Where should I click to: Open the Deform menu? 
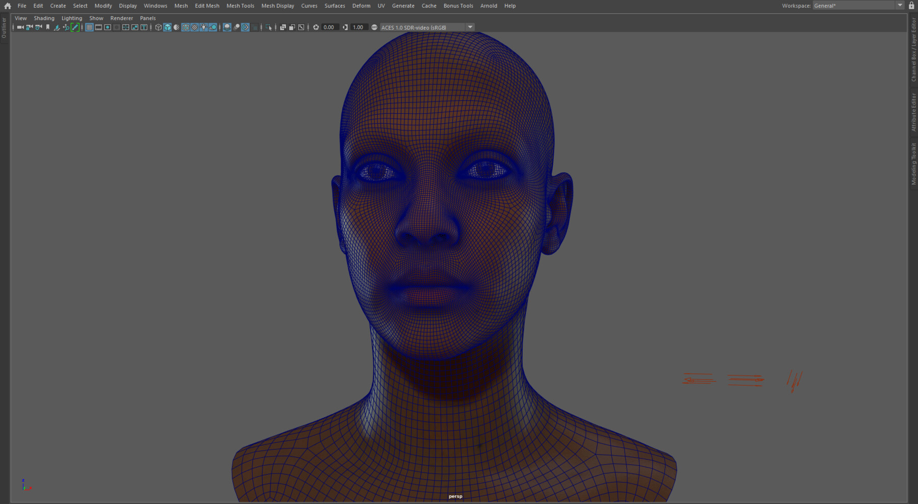[x=361, y=6]
